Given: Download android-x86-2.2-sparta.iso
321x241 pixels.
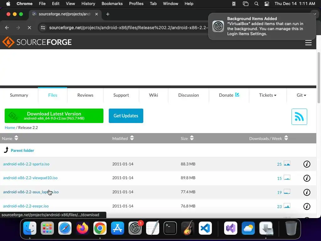Looking at the screenshot, I should 26,164.
